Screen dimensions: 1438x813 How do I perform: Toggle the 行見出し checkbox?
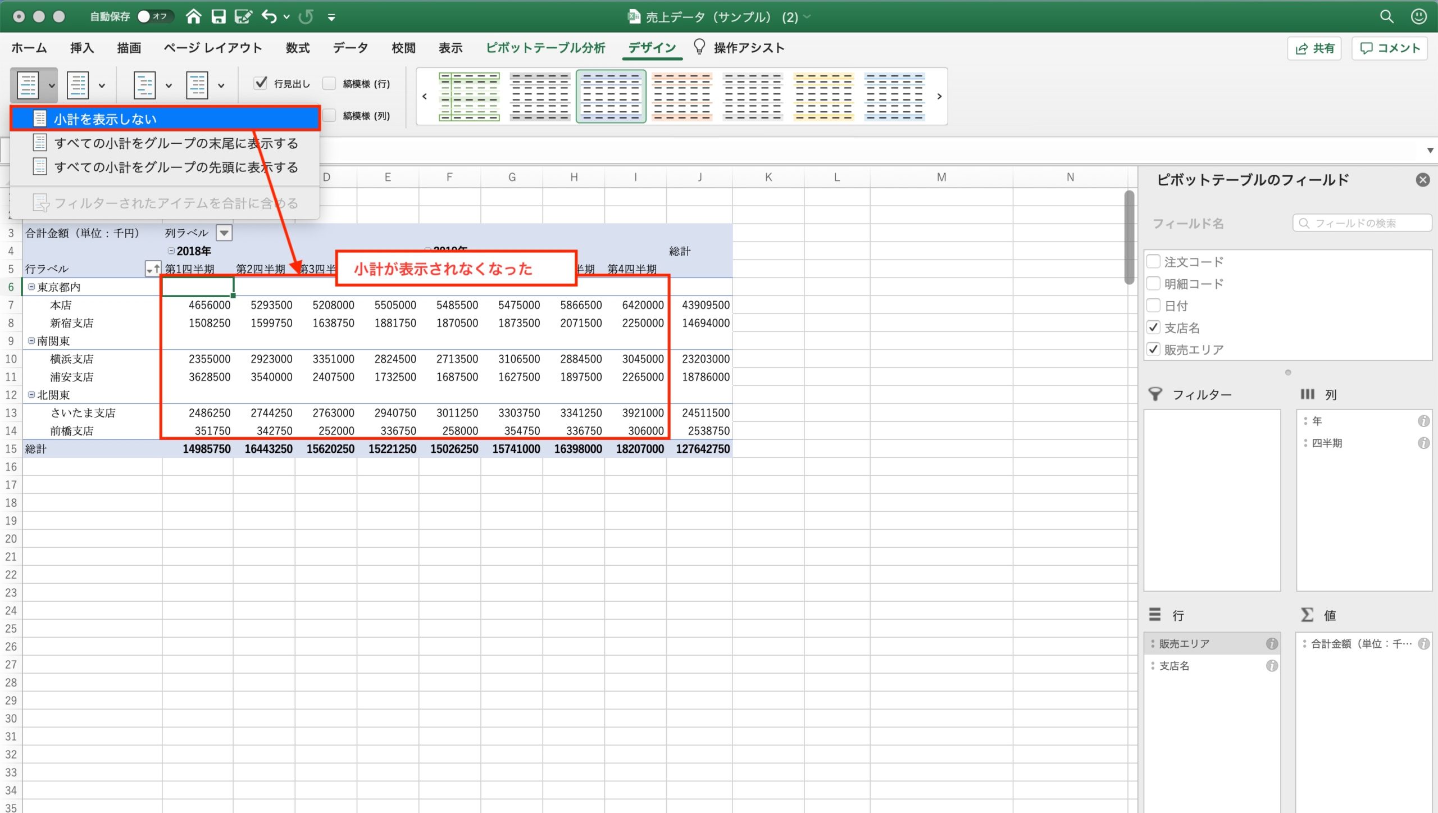pyautogui.click(x=261, y=83)
